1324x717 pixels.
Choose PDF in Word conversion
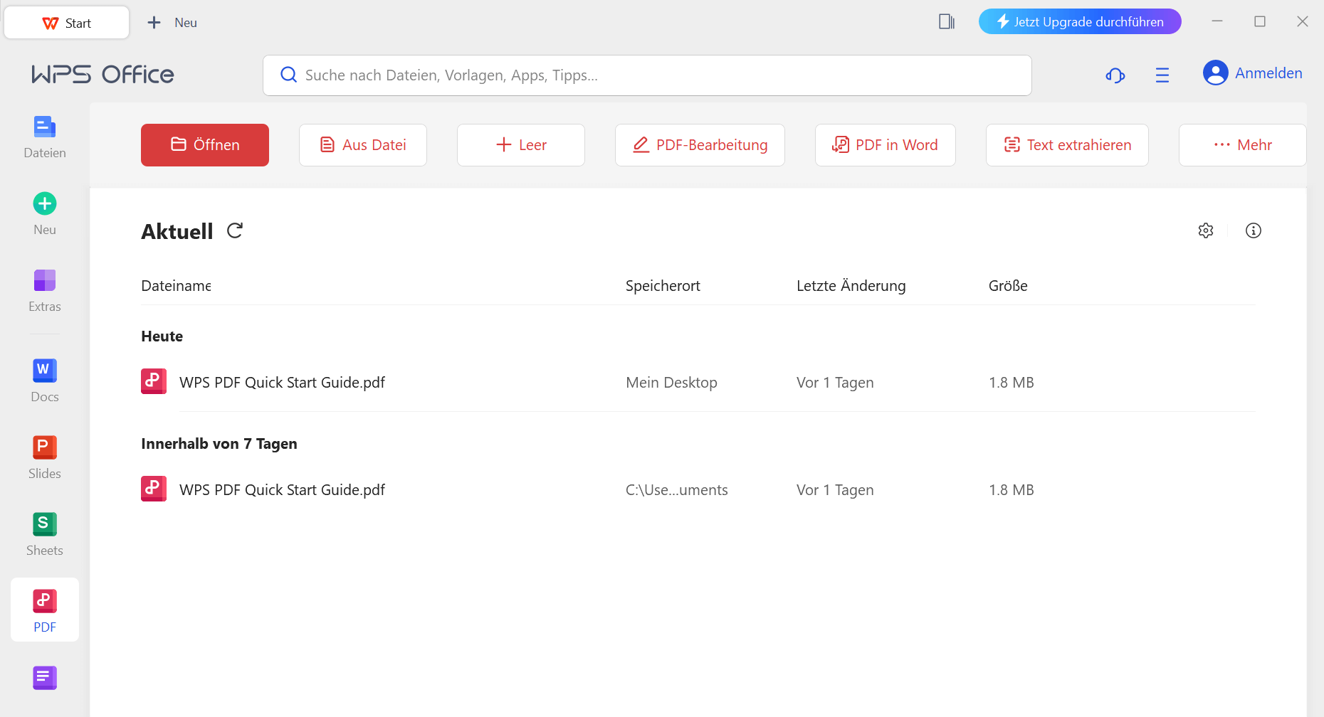click(886, 145)
